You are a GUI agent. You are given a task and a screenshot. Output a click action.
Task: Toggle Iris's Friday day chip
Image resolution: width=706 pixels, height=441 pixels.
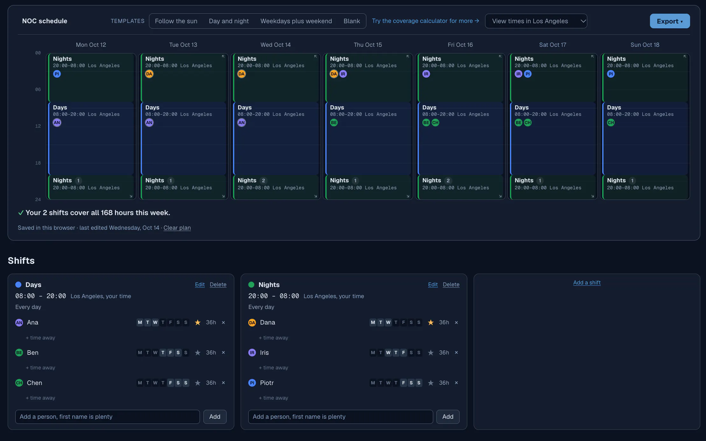pos(404,353)
